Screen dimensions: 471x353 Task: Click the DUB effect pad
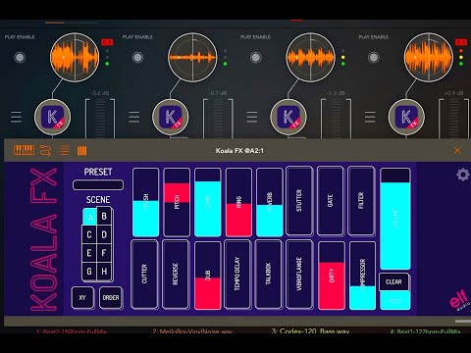[208, 276]
